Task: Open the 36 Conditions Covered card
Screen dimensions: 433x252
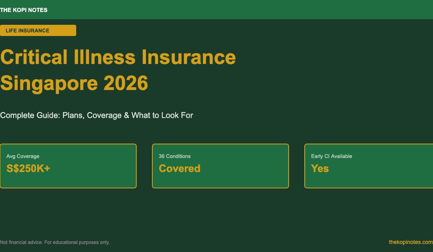Action: tap(221, 166)
